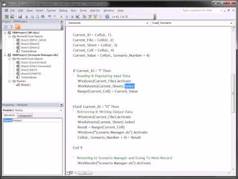Open the Help menu

coord(120,10)
